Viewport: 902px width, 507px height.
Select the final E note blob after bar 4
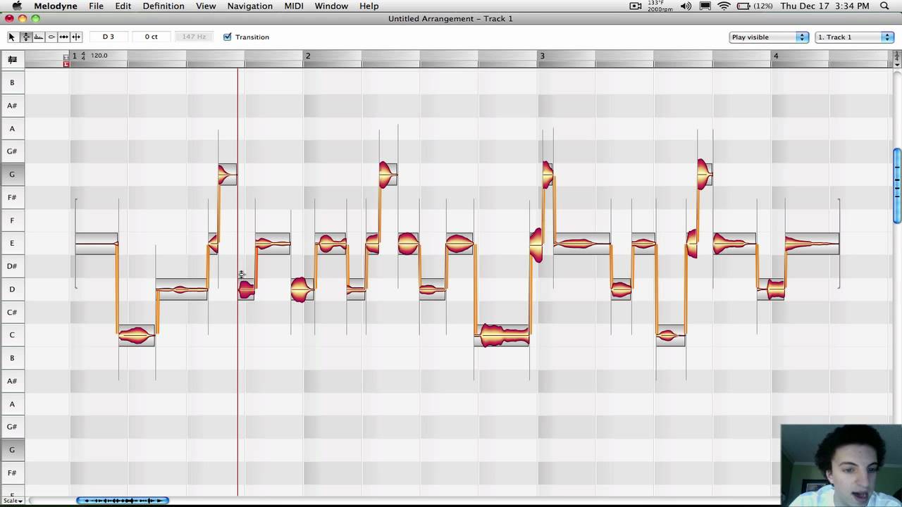click(x=812, y=244)
